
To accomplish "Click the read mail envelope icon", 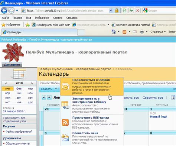I will [x=135, y=32].
